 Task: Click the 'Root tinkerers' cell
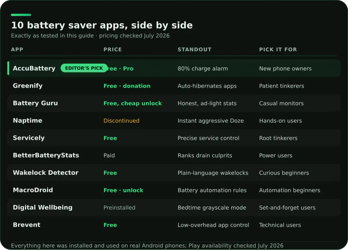[x=278, y=138]
